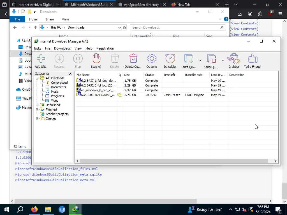Click Explorer refresh button

124,27
